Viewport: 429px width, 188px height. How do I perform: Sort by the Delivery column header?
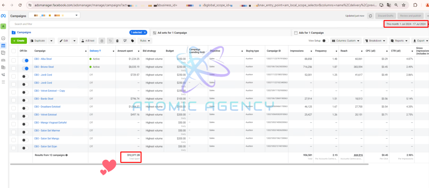click(x=96, y=51)
